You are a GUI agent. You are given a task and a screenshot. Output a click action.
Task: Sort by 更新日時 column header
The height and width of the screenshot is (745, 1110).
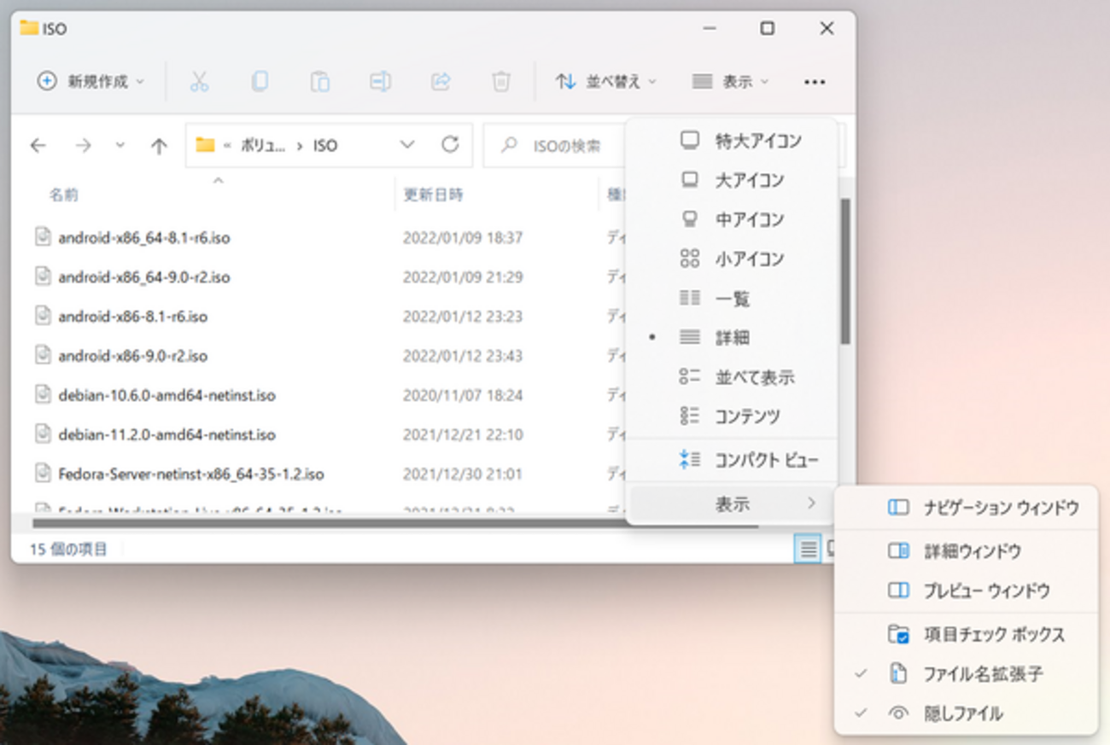click(x=433, y=195)
